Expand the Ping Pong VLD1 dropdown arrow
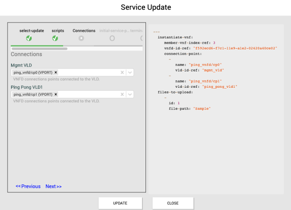This screenshot has height=210, width=291. (130, 94)
